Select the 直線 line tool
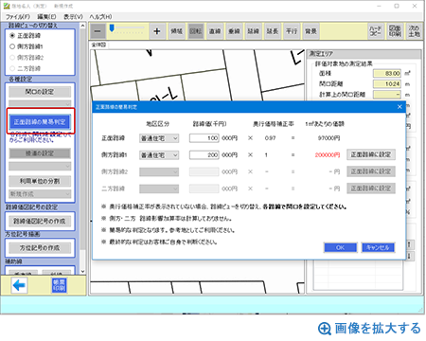Viewport: 426px width, 341px height. click(215, 31)
